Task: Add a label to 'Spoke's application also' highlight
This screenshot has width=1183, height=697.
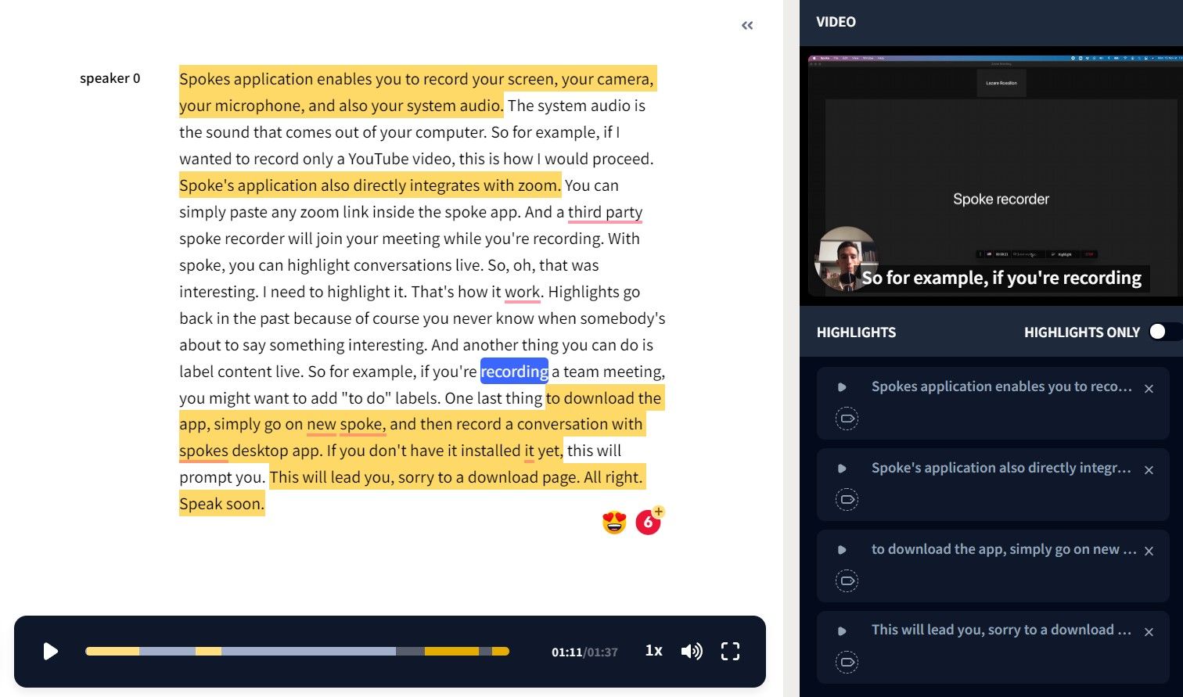Action: 847,499
